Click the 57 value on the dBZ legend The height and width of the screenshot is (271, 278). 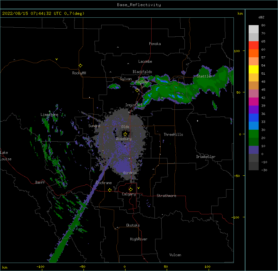coord(263,58)
